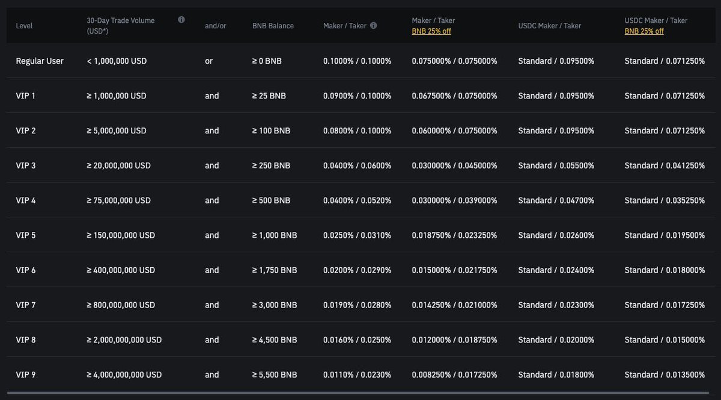Screen dimensions: 721x400
Task: Click the '≥ 1,000,000 USD' volume cell
Action: click(x=117, y=95)
